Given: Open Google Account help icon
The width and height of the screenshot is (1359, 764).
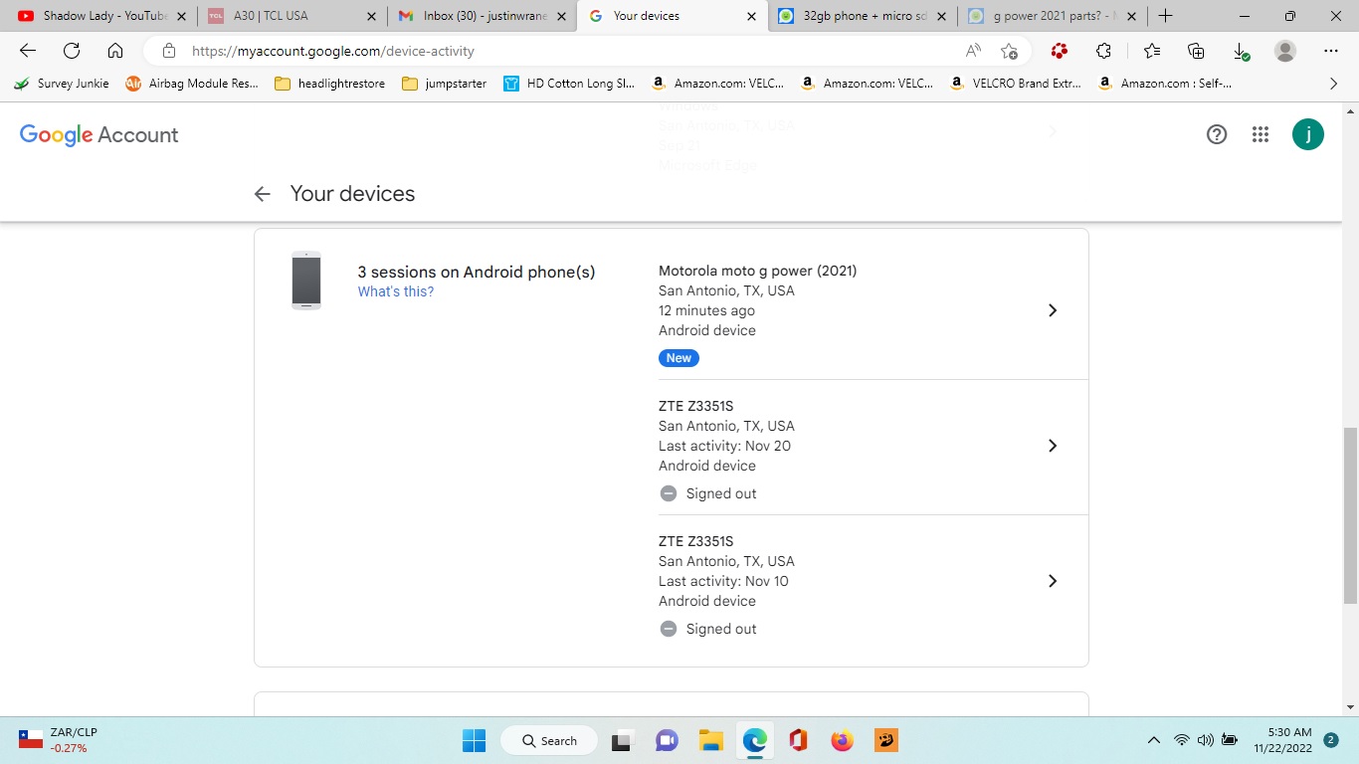Looking at the screenshot, I should [x=1217, y=134].
